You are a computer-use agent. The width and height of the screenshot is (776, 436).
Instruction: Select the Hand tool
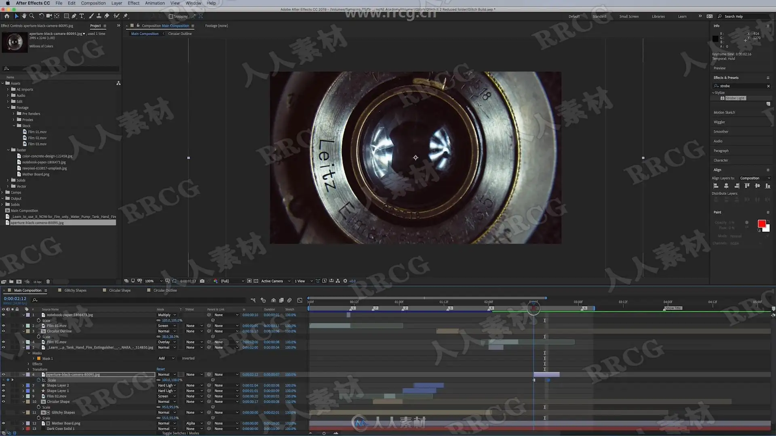[x=24, y=16]
